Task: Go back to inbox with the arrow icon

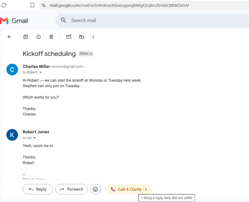Action: (10, 37)
